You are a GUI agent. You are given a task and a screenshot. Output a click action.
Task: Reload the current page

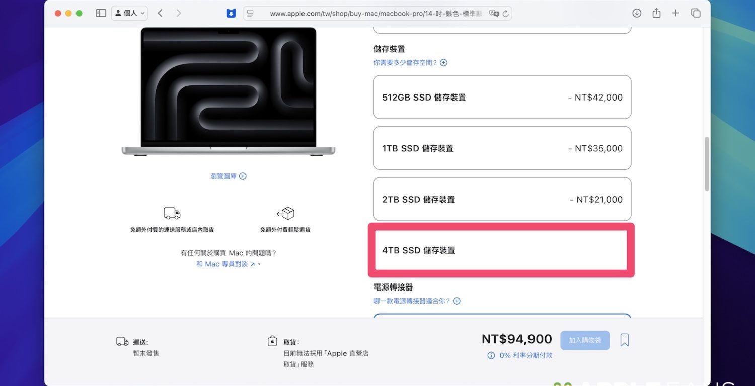506,14
